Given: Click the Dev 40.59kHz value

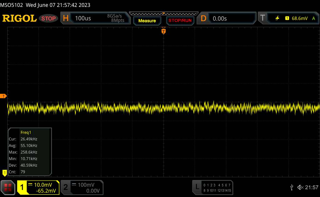Looking at the screenshot, I should tap(29, 165).
